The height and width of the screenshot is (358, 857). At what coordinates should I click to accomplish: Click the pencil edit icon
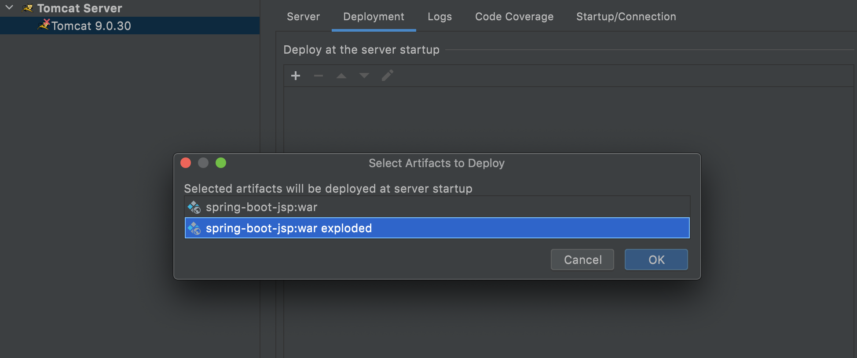[388, 75]
